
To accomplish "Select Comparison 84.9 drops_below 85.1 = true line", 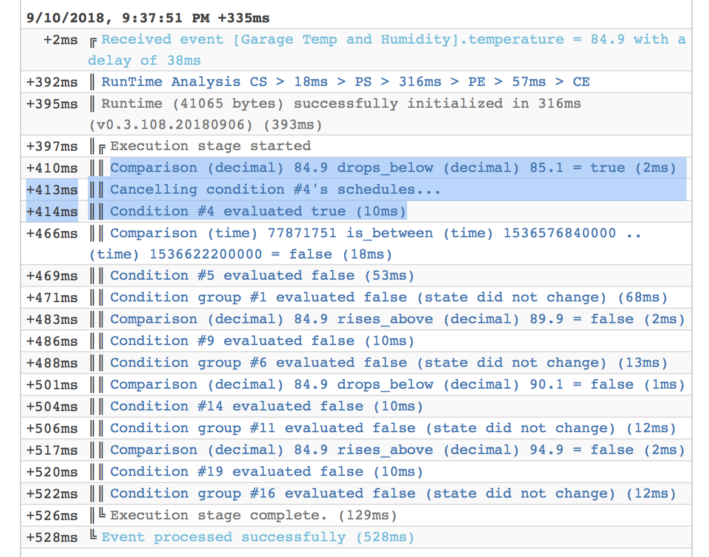I will pyautogui.click(x=393, y=168).
